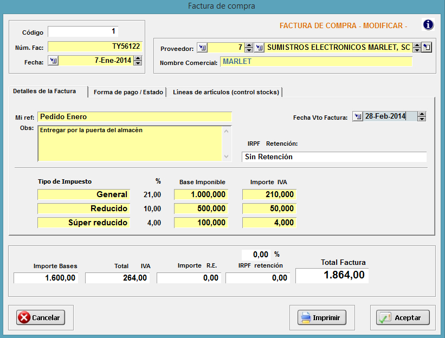Open the IRPF Retención dropdown field

click(334, 157)
